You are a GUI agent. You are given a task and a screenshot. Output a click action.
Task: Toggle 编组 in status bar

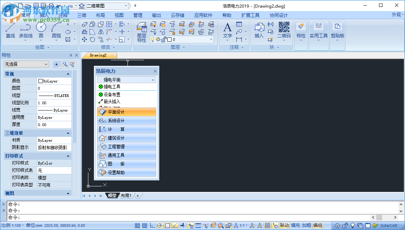pyautogui.click(x=318, y=225)
